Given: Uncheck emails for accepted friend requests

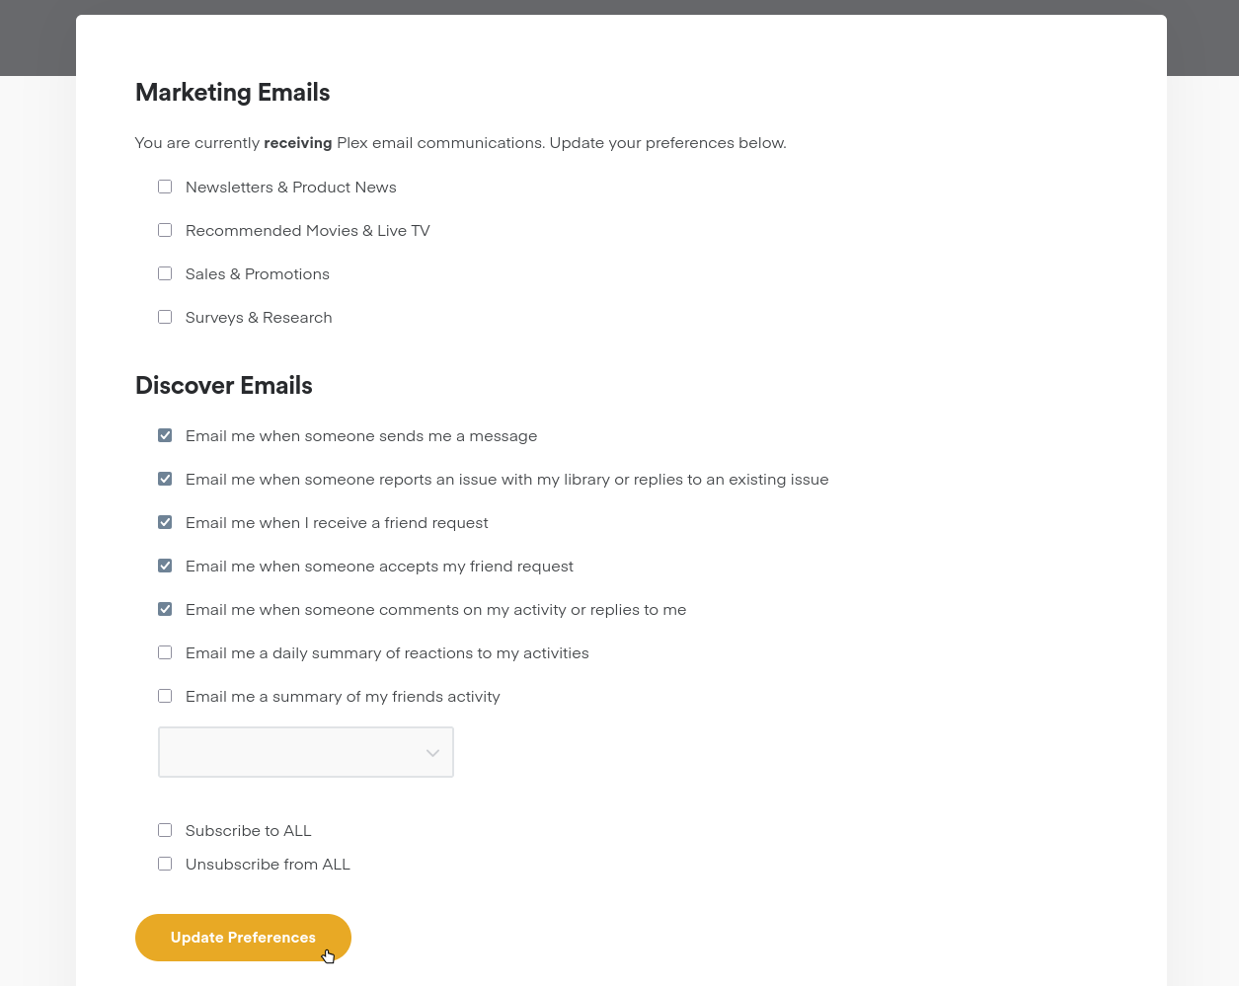Looking at the screenshot, I should tap(165, 566).
